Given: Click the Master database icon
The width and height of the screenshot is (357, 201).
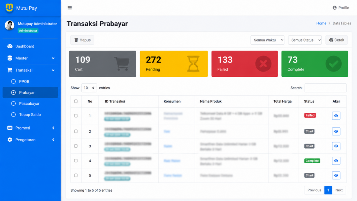Looking at the screenshot, I should (x=10, y=58).
